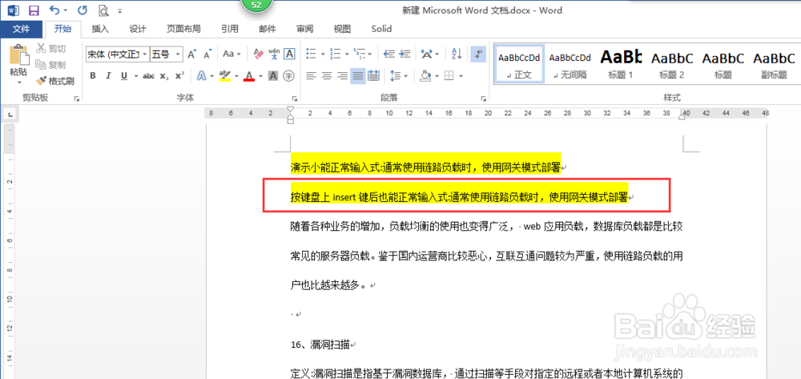Image resolution: width=801 pixels, height=379 pixels.
Task: Apply strikethrough (abc) formatting
Action: coord(149,76)
